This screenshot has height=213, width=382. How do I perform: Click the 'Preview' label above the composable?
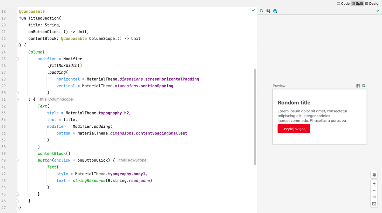click(x=279, y=86)
